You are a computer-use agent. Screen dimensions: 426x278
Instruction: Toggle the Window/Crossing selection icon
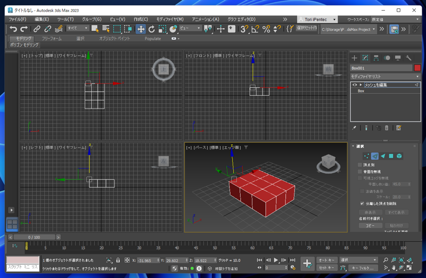[128, 29]
